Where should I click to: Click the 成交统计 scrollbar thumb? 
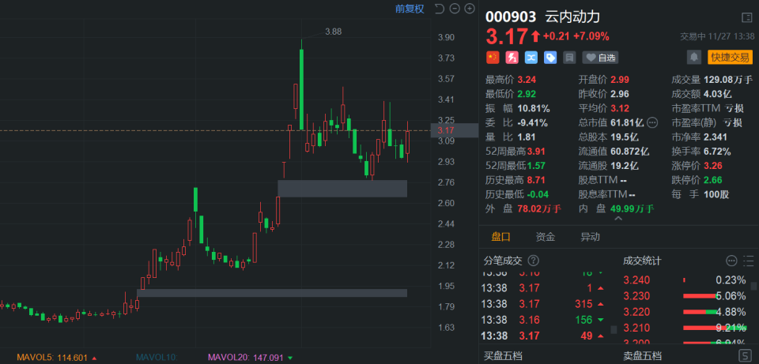click(x=753, y=286)
